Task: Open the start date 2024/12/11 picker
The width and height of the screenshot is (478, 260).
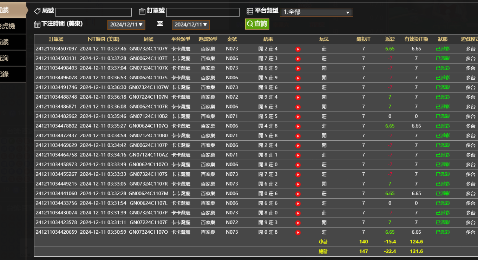Action: coord(126,25)
